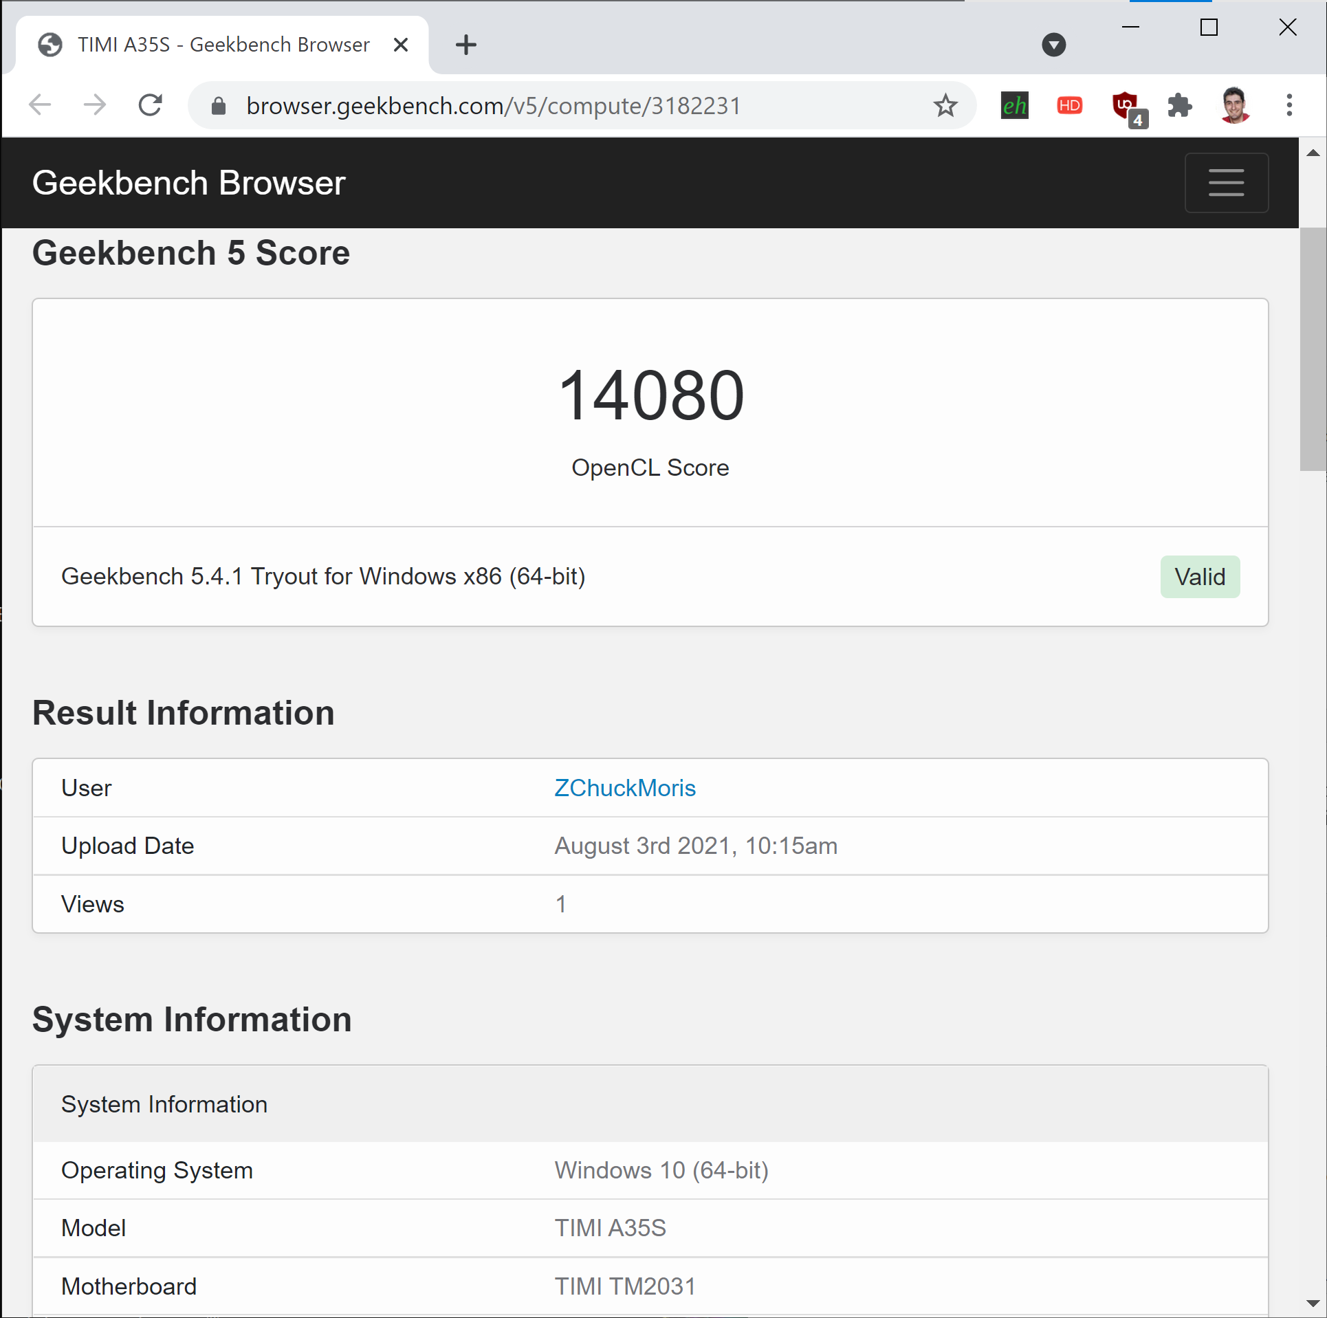The width and height of the screenshot is (1327, 1318).
Task: Click the browser back arrow
Action: 40,105
